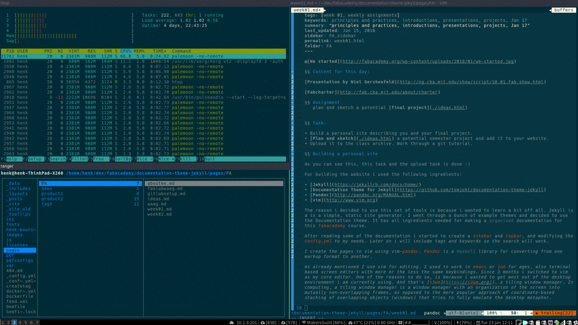Click the chat bubble tray icon
This screenshot has height=325, width=578.
525,323
